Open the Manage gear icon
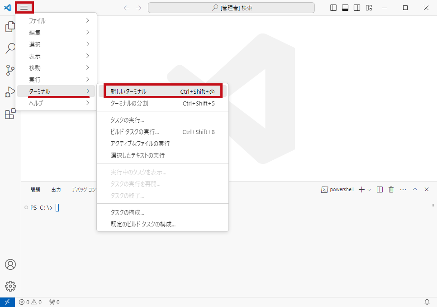 (x=10, y=286)
